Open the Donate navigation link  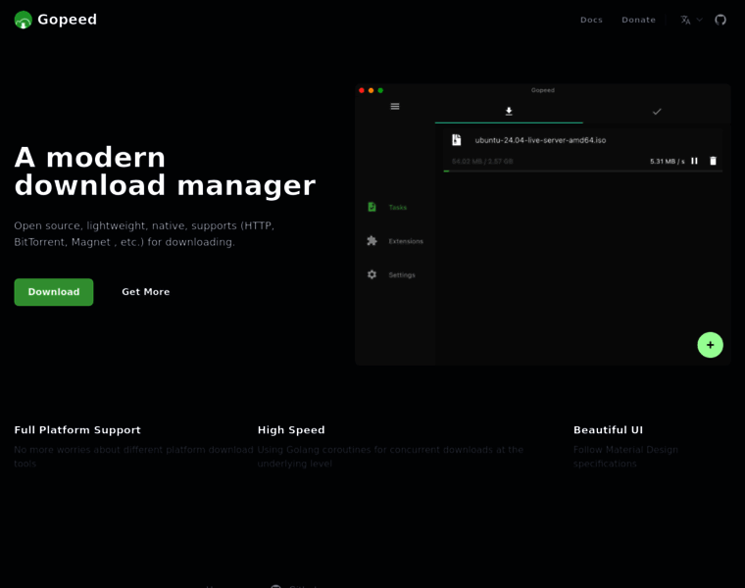(638, 20)
